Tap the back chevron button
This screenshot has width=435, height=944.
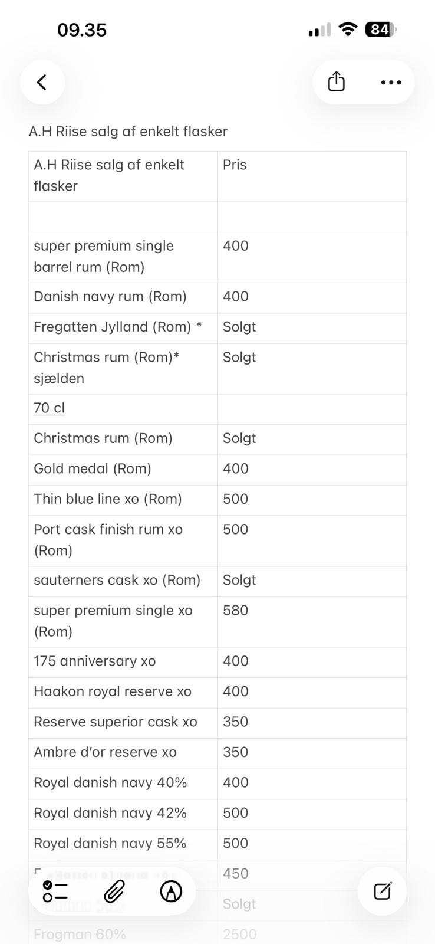pyautogui.click(x=42, y=82)
